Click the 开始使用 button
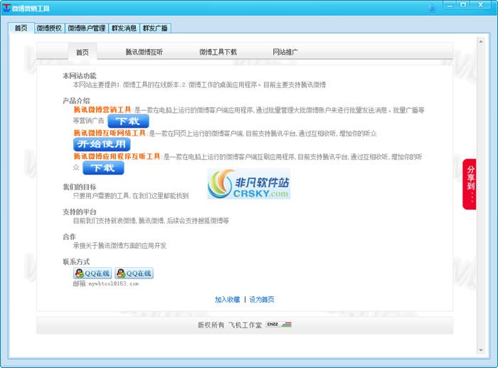 point(102,144)
